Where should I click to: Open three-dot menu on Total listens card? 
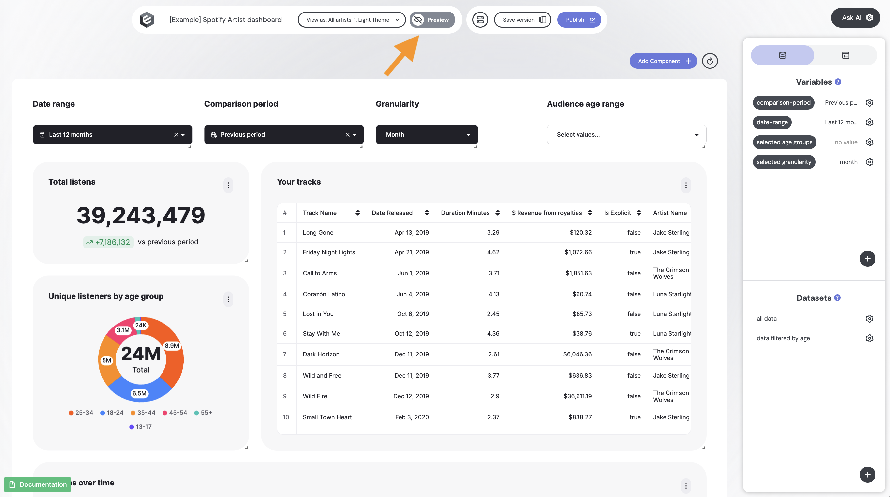(228, 186)
